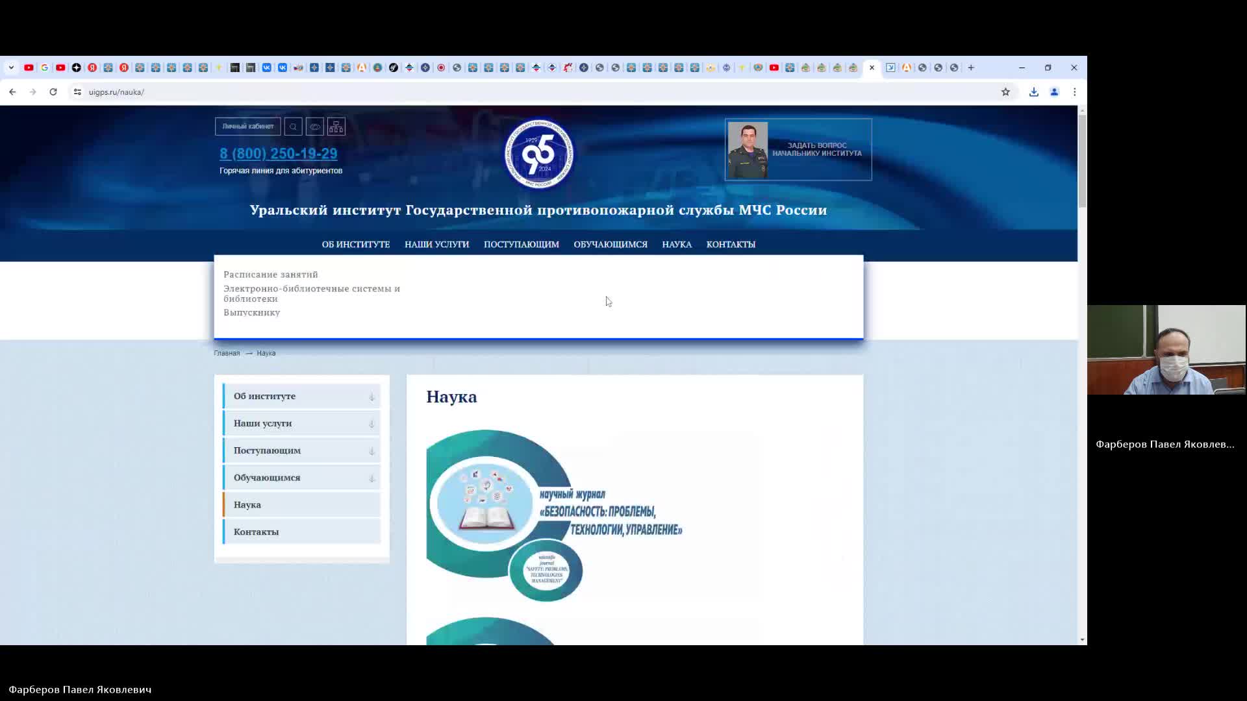The image size is (1247, 701).
Task: Open browser downloads
Action: tap(1033, 92)
